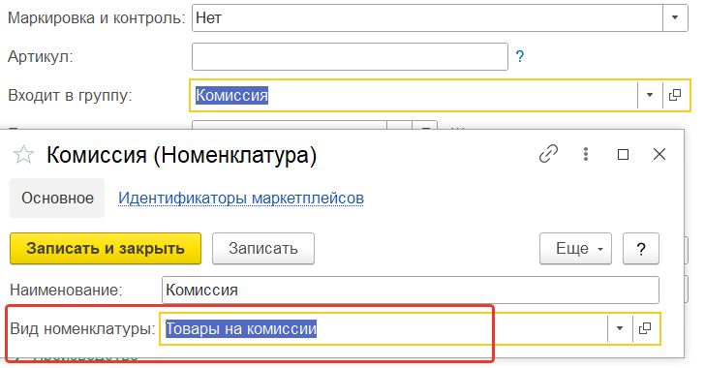Click the Артикул label

41,57
